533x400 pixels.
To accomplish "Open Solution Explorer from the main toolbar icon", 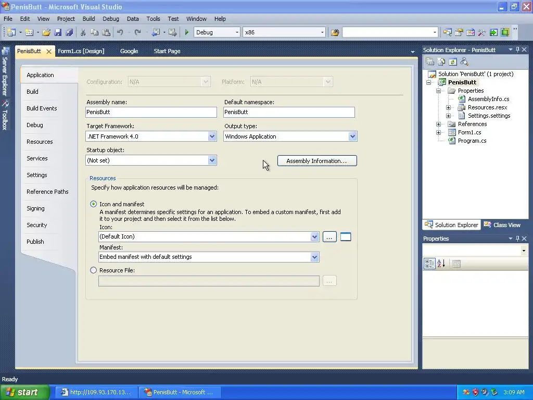I will (x=447, y=32).
